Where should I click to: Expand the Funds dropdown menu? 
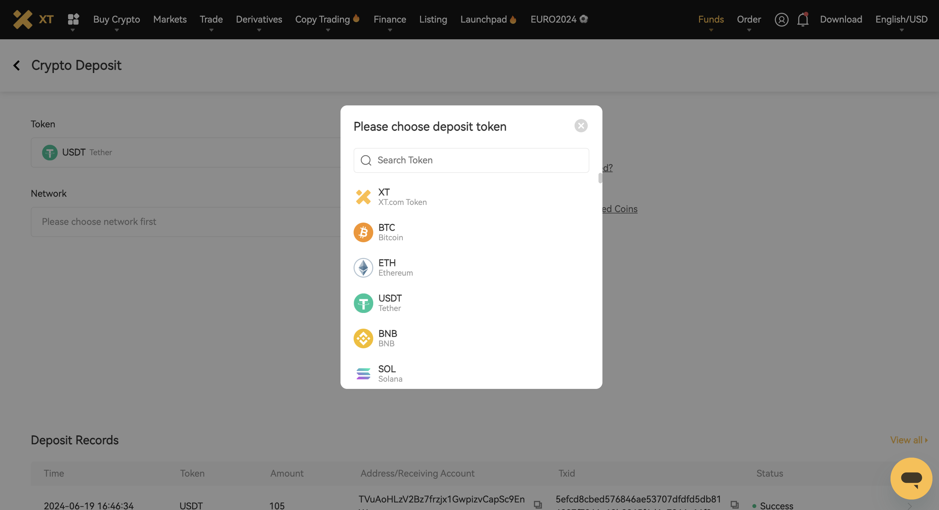pyautogui.click(x=711, y=19)
